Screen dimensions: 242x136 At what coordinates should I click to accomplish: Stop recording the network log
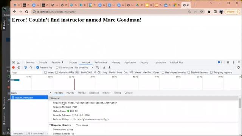pos(14,68)
